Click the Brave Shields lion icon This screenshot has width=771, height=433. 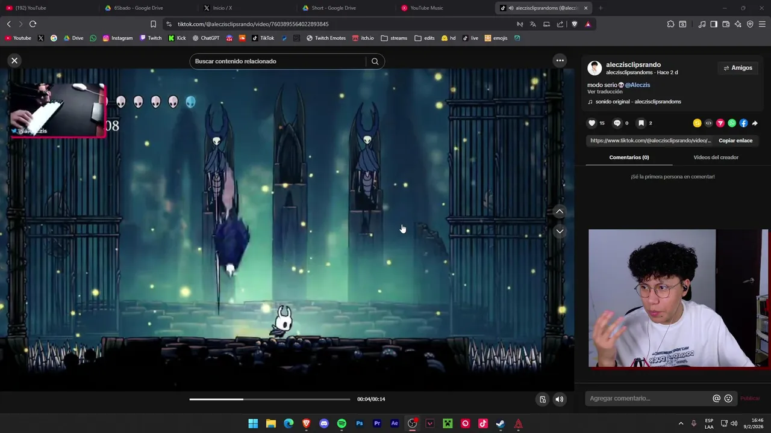tap(574, 24)
